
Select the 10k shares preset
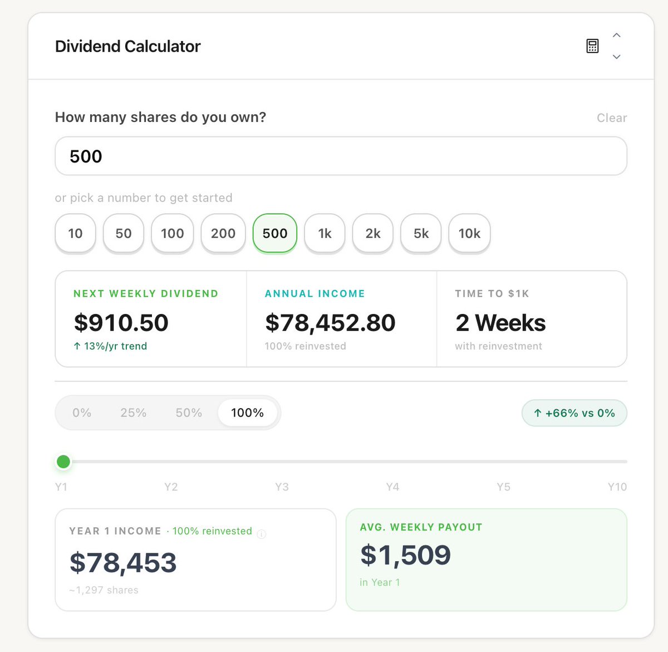(469, 233)
